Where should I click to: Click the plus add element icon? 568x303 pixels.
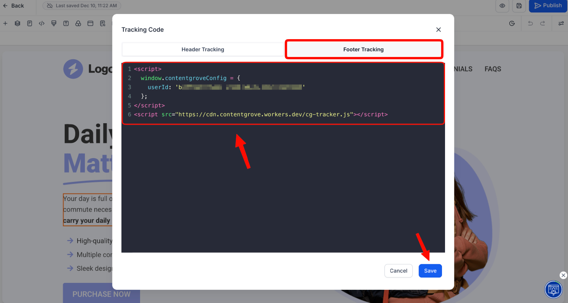coord(5,24)
